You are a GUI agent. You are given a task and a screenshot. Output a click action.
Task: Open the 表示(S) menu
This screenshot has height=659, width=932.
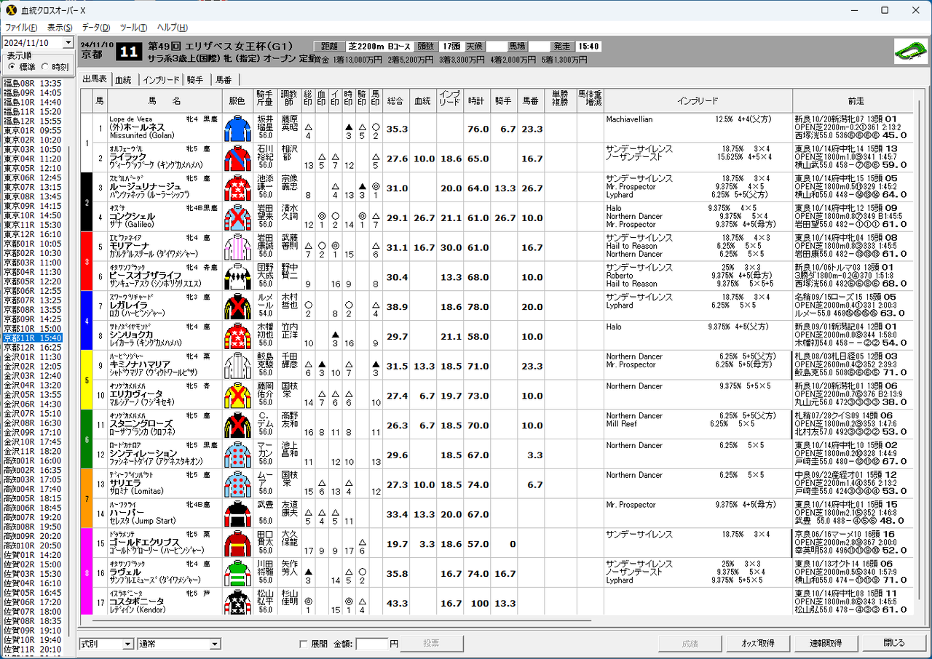(x=60, y=28)
